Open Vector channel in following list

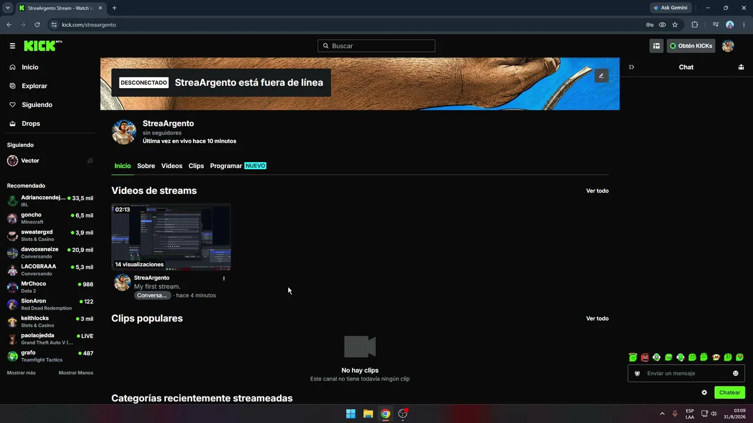coord(50,160)
